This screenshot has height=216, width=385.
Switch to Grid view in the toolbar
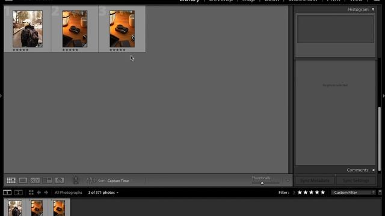tap(11, 181)
